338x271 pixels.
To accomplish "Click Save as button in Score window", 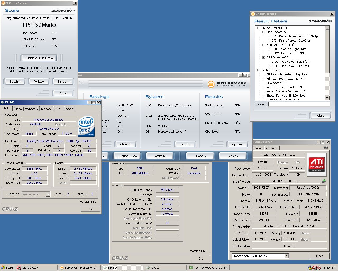I will 64,82.
